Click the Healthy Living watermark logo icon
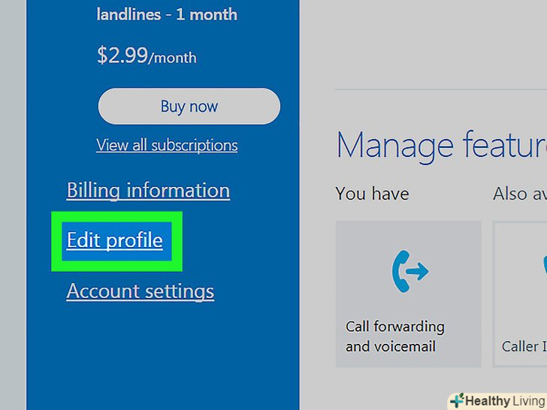 click(457, 400)
